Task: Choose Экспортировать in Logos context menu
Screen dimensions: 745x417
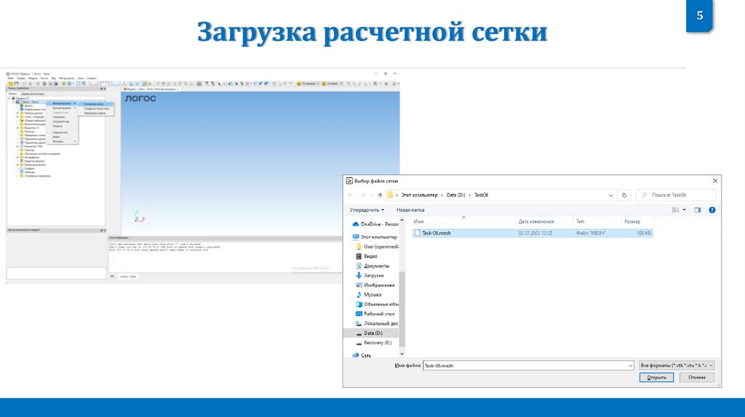Action: tap(62, 108)
